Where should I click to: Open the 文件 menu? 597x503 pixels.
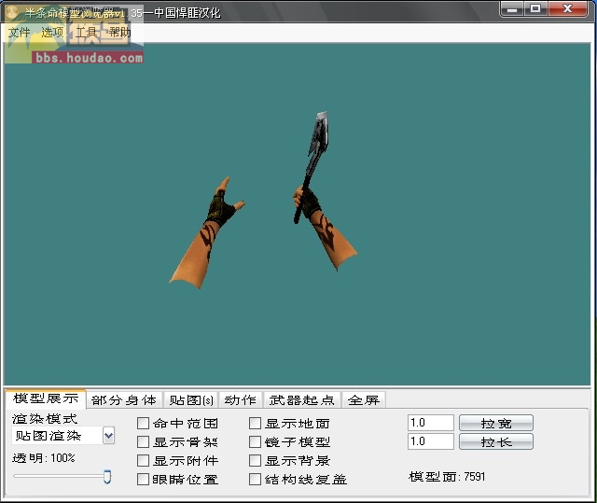click(x=19, y=33)
